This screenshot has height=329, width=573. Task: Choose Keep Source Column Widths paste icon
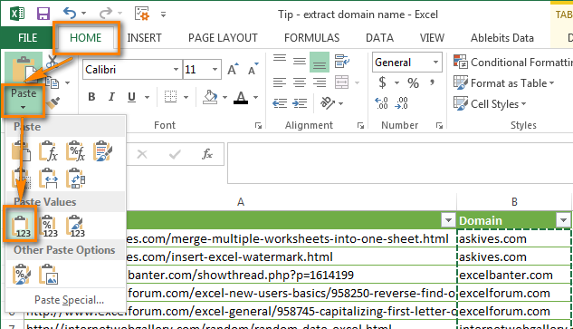[x=48, y=179]
